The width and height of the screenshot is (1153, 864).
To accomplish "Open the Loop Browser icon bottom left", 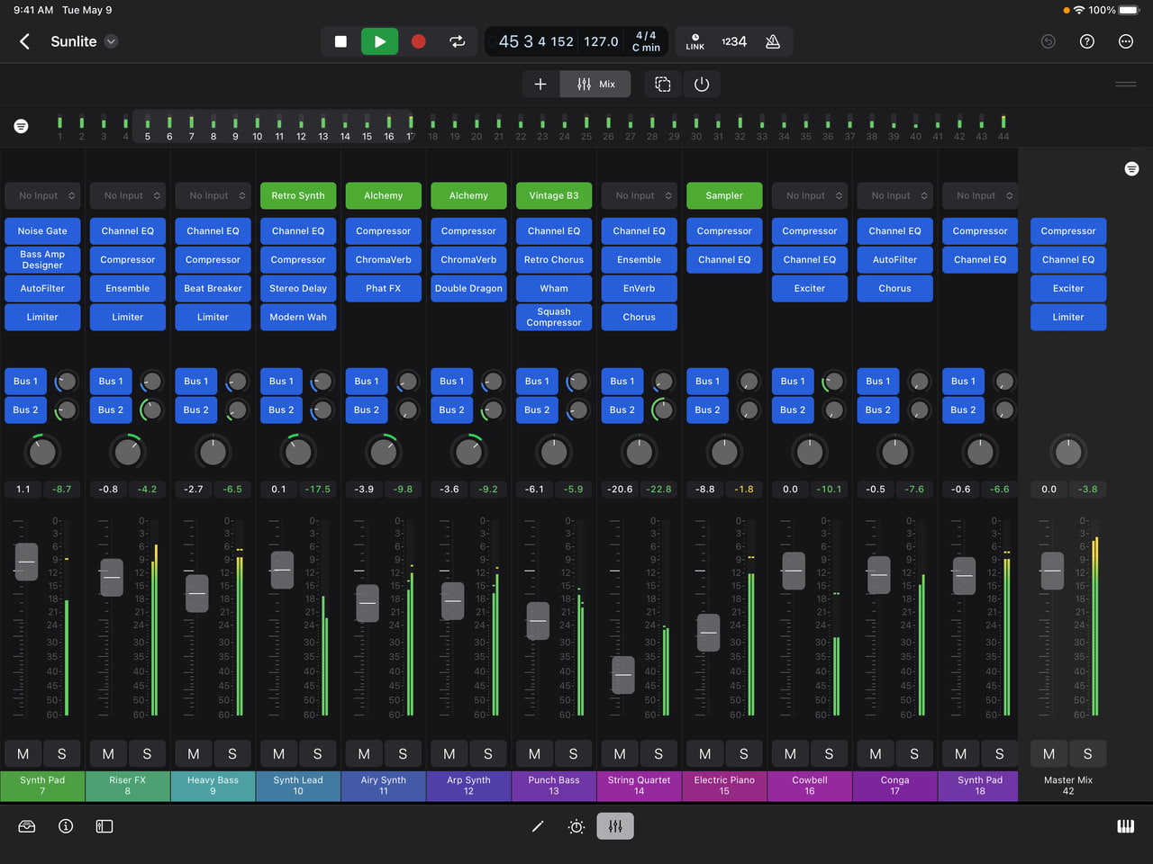I will pyautogui.click(x=26, y=825).
